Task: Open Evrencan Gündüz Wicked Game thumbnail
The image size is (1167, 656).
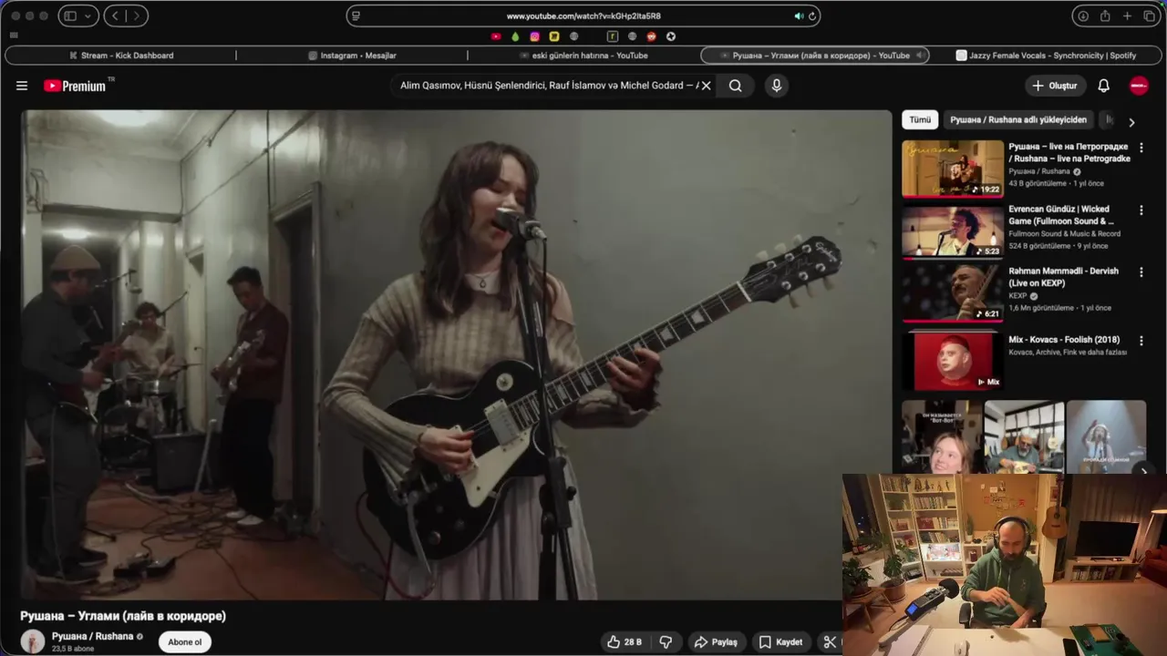Action: point(952,231)
